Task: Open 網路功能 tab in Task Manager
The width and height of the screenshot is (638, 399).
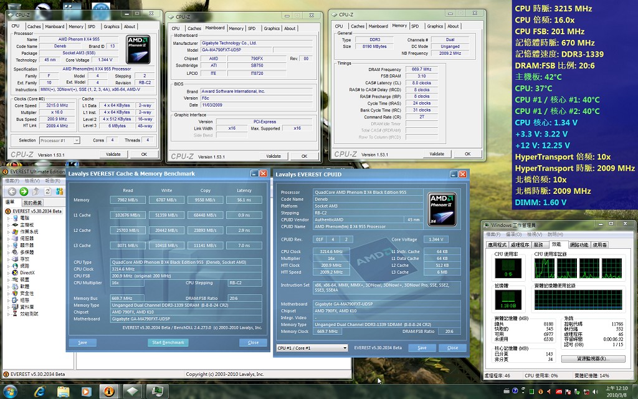Action: click(x=579, y=244)
